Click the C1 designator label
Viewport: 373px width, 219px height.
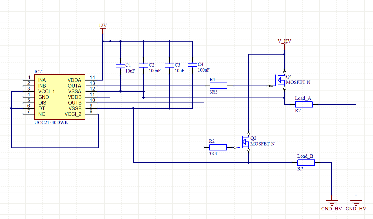click(x=128, y=65)
